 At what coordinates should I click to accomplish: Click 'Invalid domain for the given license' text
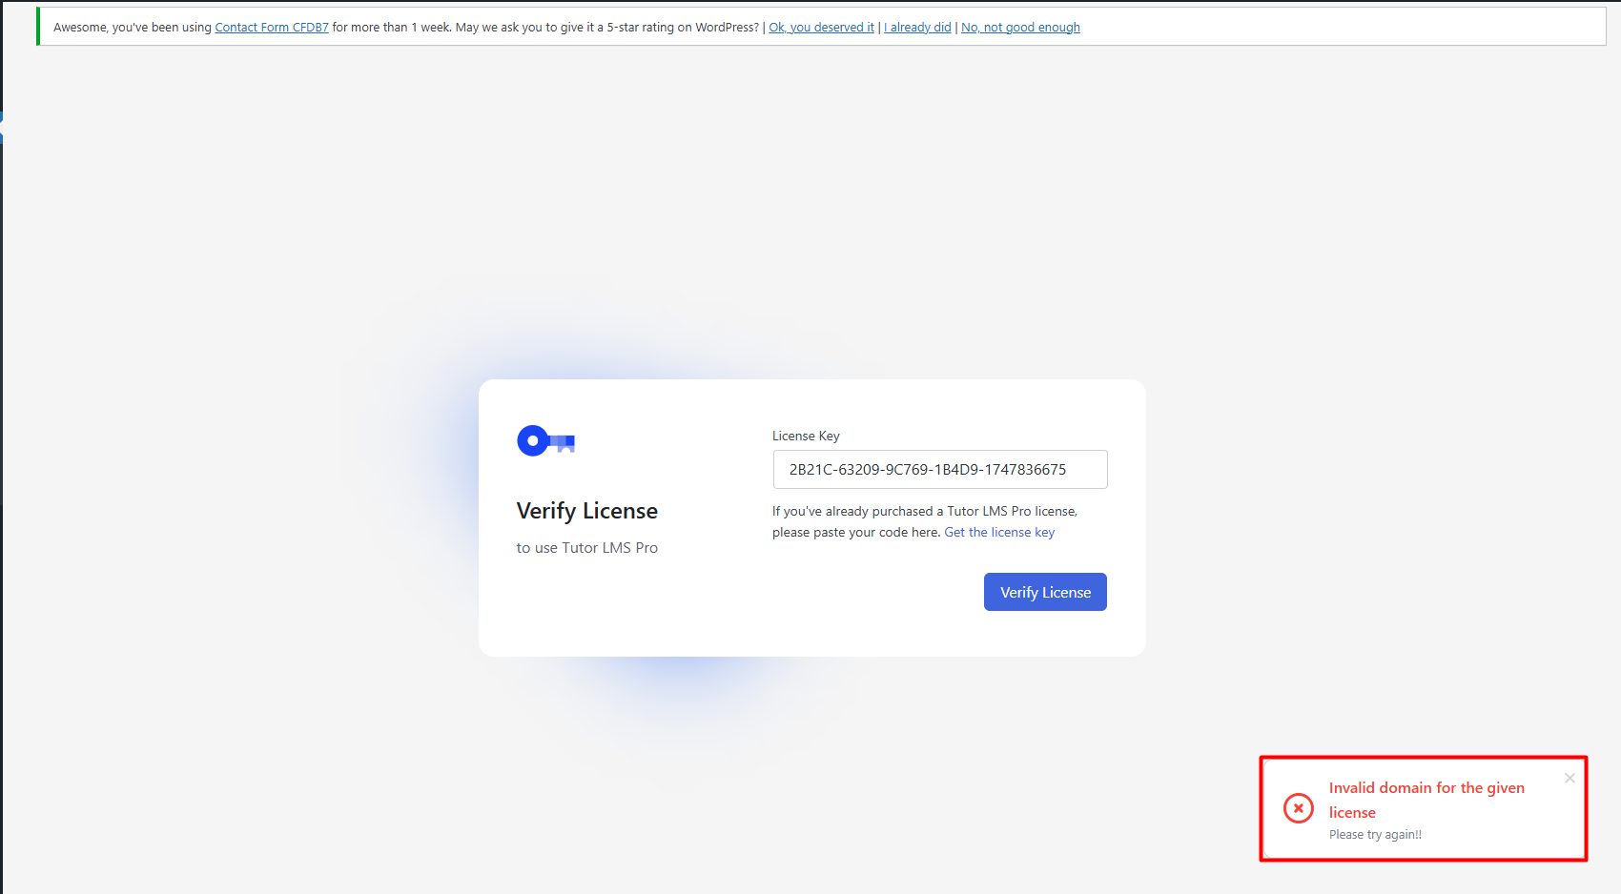tap(1426, 800)
